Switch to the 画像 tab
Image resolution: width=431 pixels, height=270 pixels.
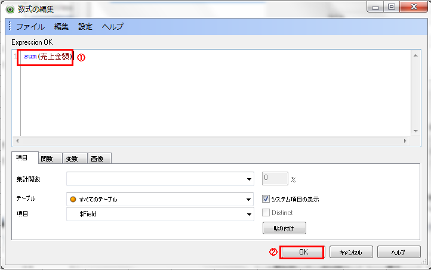point(100,159)
